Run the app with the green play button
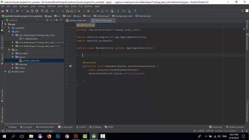The image size is (249, 140). 79,11
